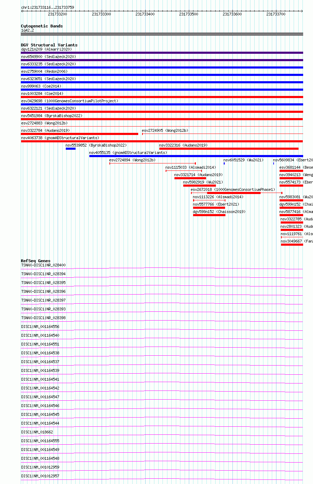Select nsv3940213 variant label
Screen dimensions: 313x484
(296, 175)
